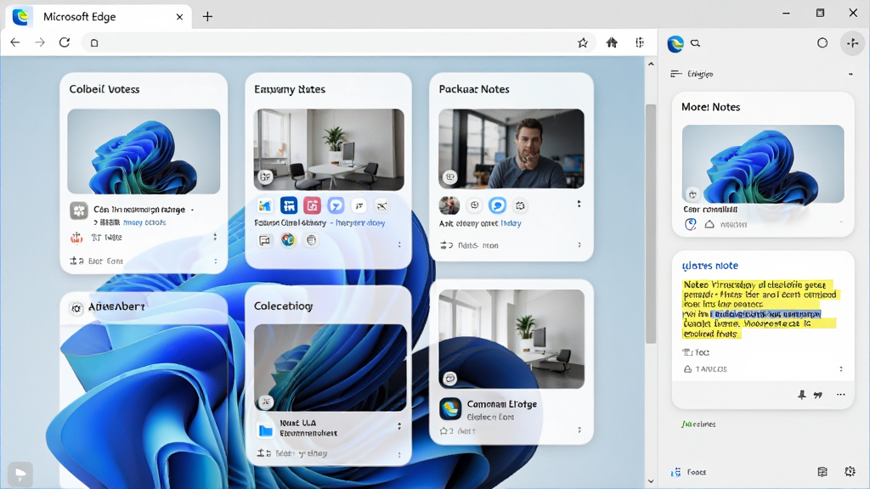Click the table icon beside the settings gear
Viewport: 870px width, 489px height.
pyautogui.click(x=822, y=472)
